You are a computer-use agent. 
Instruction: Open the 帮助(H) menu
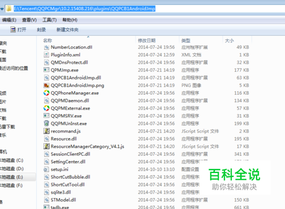70,20
